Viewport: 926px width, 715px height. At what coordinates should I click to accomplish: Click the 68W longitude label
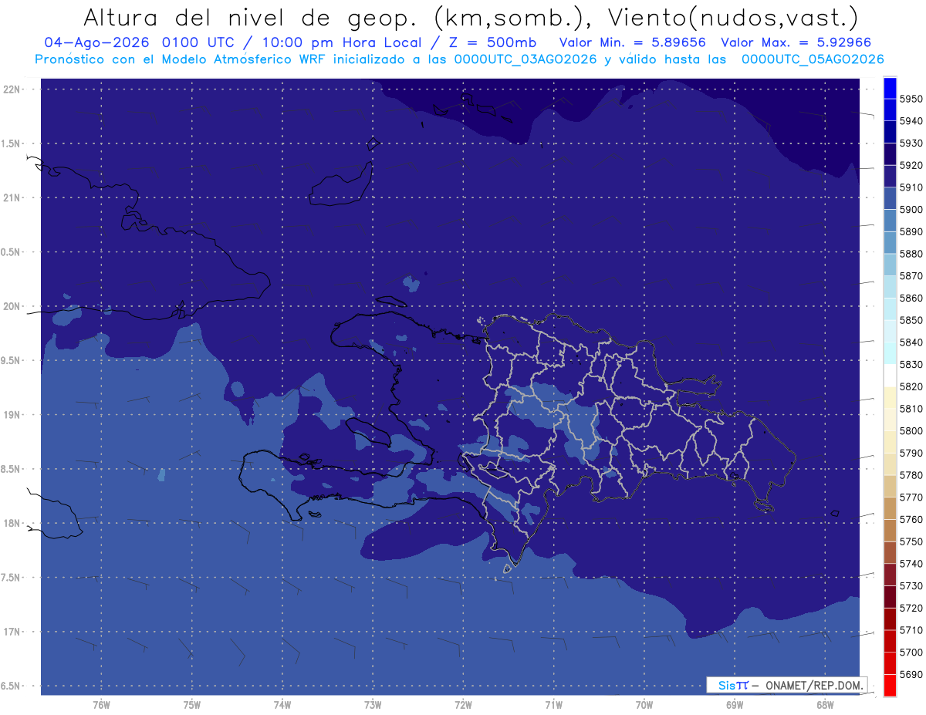pos(825,705)
